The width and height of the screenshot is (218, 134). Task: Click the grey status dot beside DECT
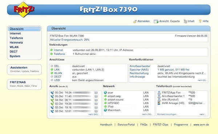52,77
